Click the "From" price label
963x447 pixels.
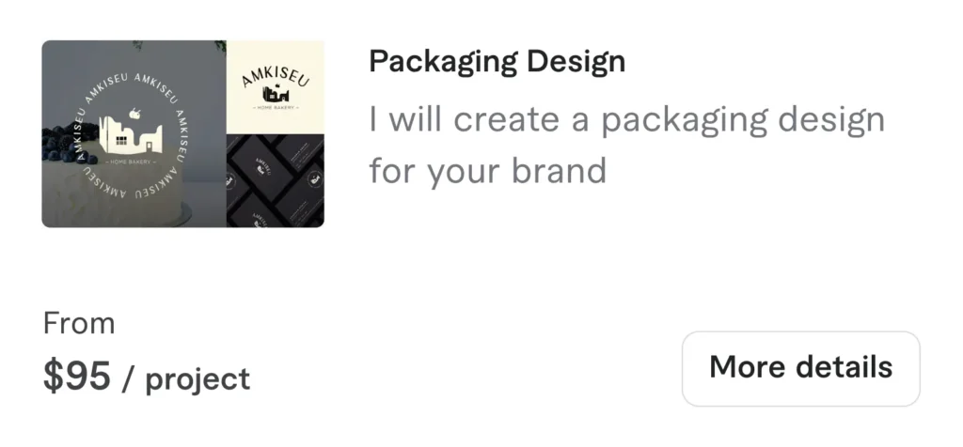coord(79,324)
